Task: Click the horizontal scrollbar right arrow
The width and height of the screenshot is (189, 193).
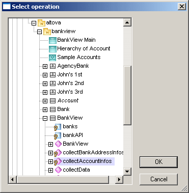Action: (x=119, y=179)
